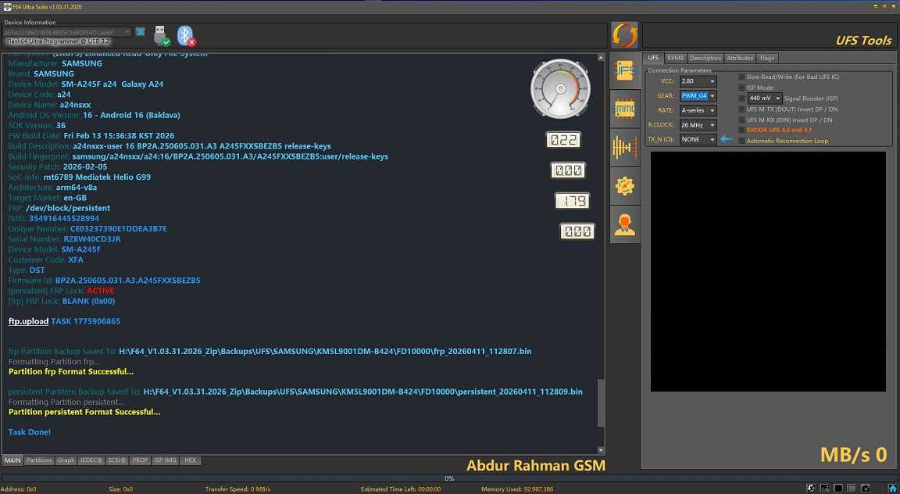Open the SCSI tab
Image resolution: width=900 pixels, height=494 pixels.
[x=117, y=460]
